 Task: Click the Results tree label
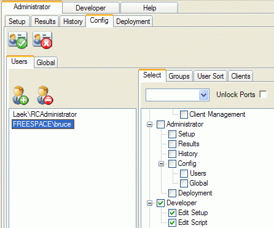(x=189, y=144)
